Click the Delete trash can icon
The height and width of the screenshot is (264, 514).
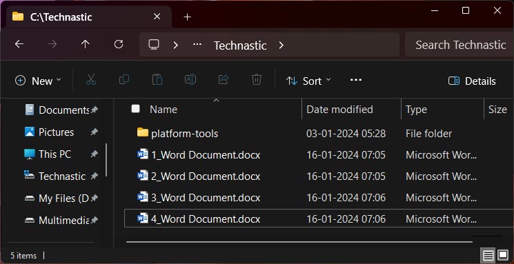[x=257, y=79]
